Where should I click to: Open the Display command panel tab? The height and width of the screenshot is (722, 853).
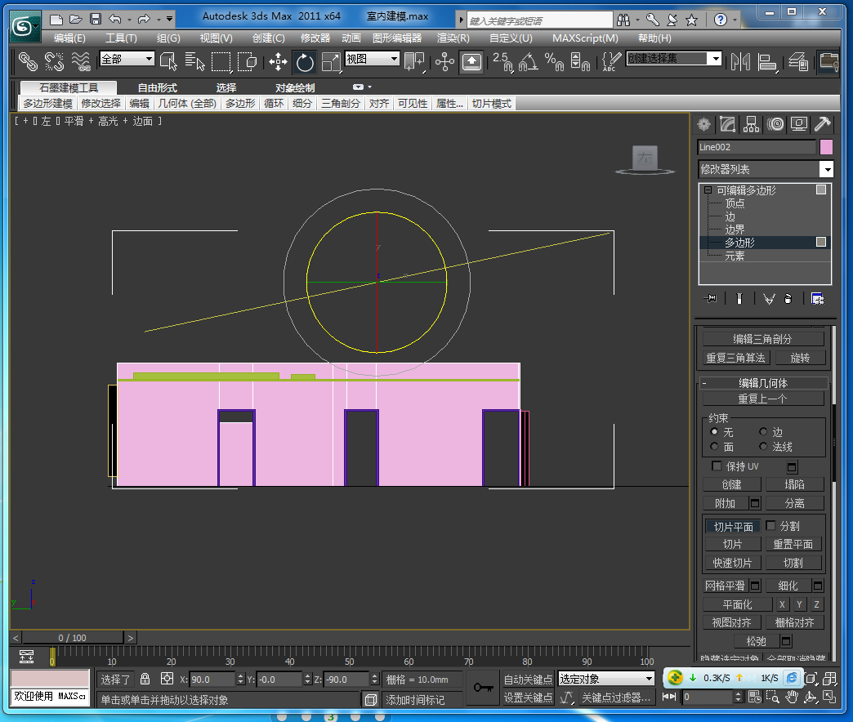point(798,124)
